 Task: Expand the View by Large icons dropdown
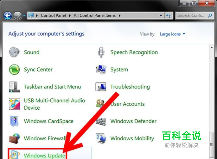click(172, 34)
